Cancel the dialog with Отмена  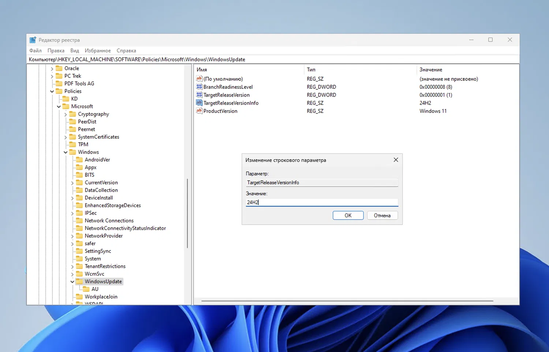(x=382, y=215)
